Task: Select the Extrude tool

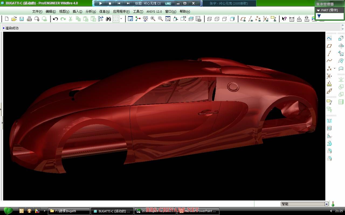Action: [341, 38]
